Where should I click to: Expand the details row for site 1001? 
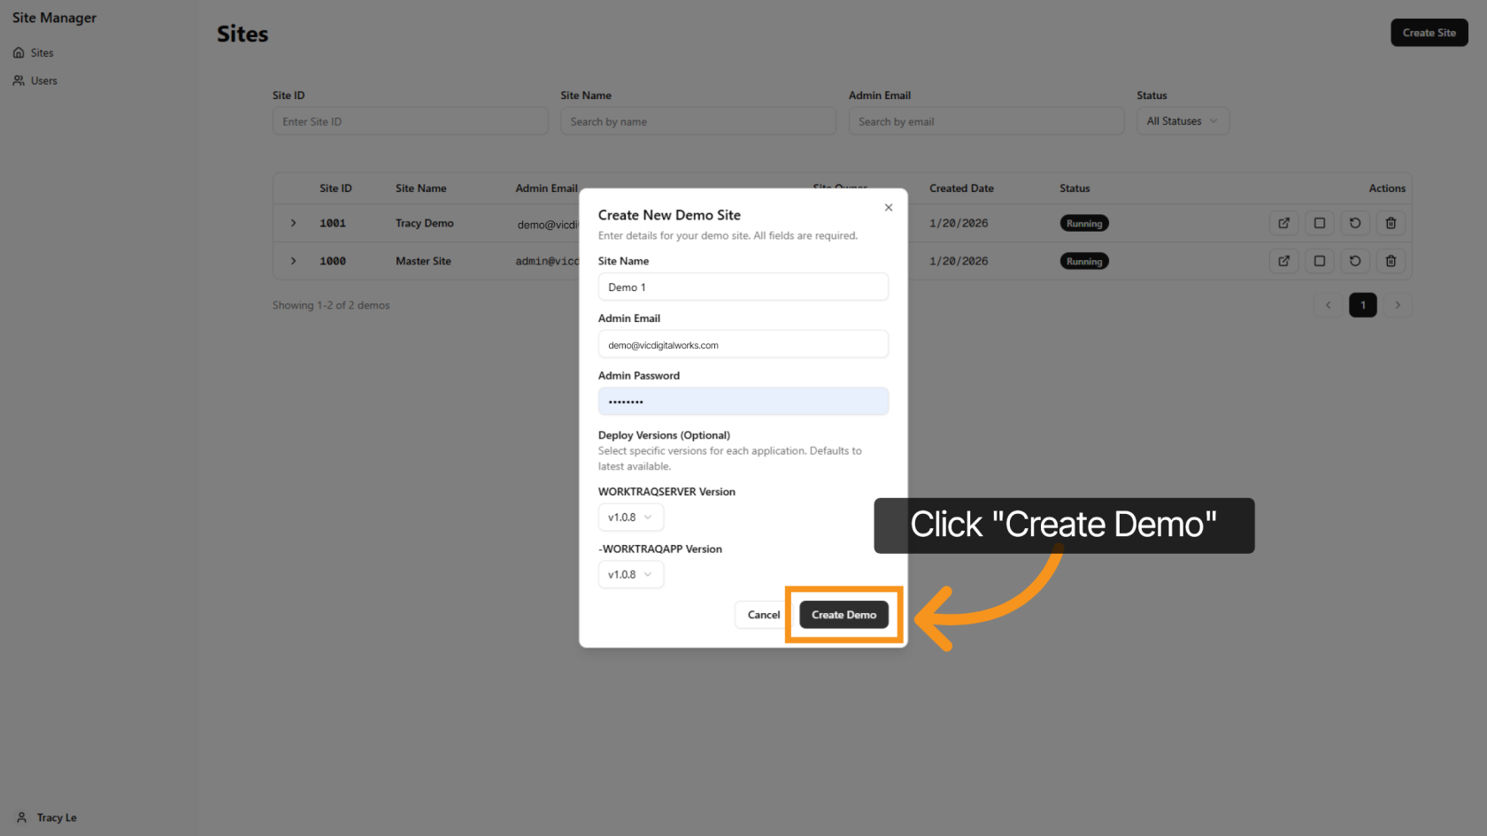click(x=293, y=223)
